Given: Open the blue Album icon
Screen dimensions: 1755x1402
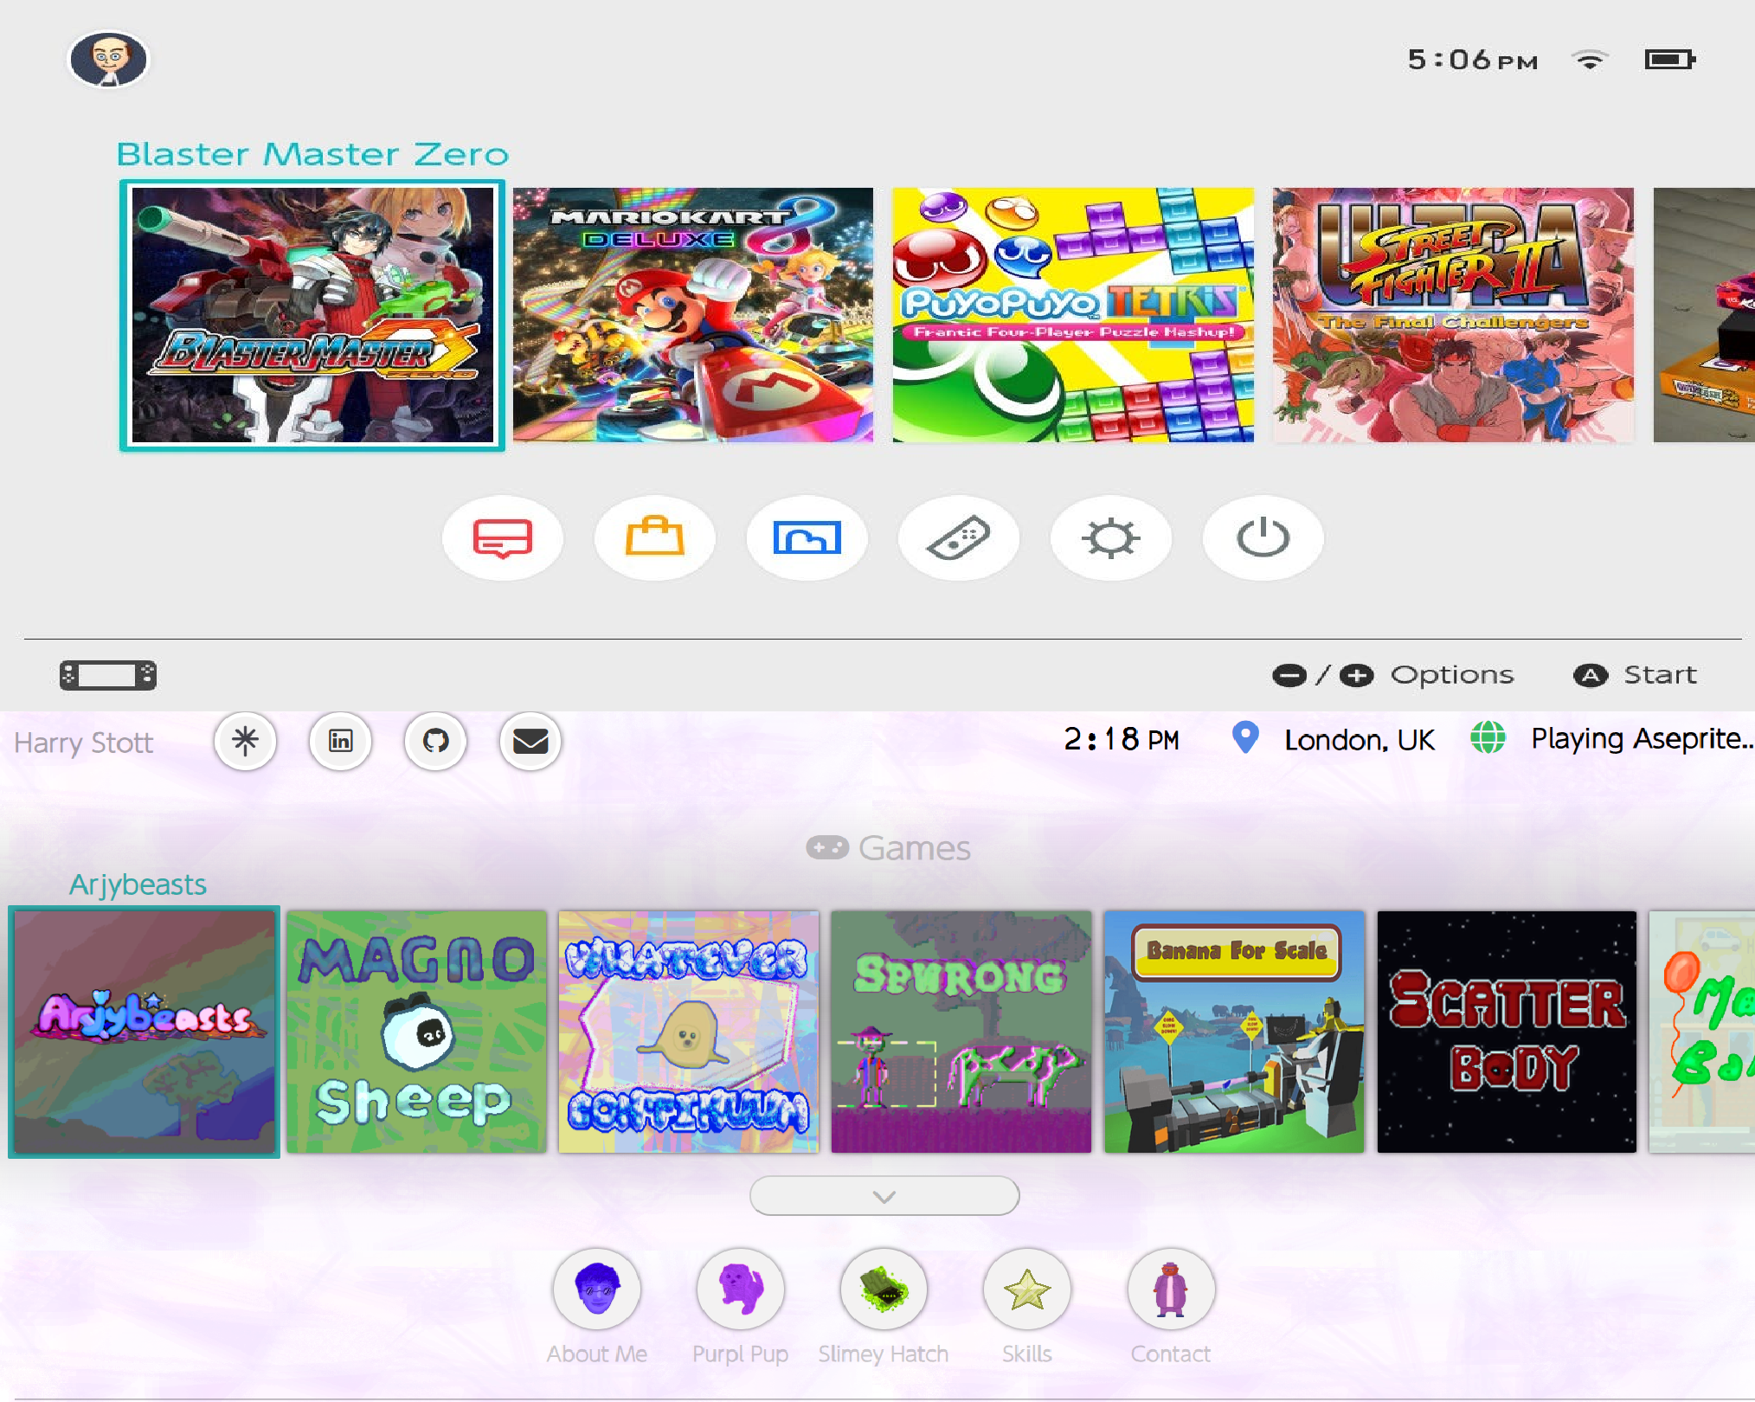Looking at the screenshot, I should [x=807, y=538].
